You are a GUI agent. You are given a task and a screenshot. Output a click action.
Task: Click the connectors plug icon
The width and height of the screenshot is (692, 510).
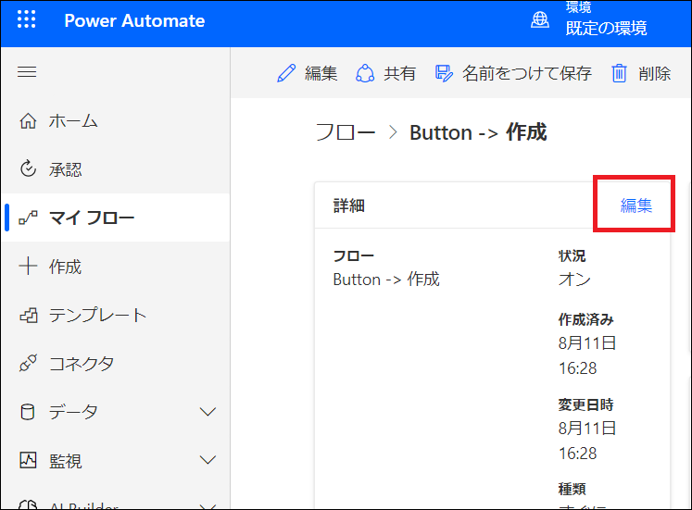(x=28, y=363)
